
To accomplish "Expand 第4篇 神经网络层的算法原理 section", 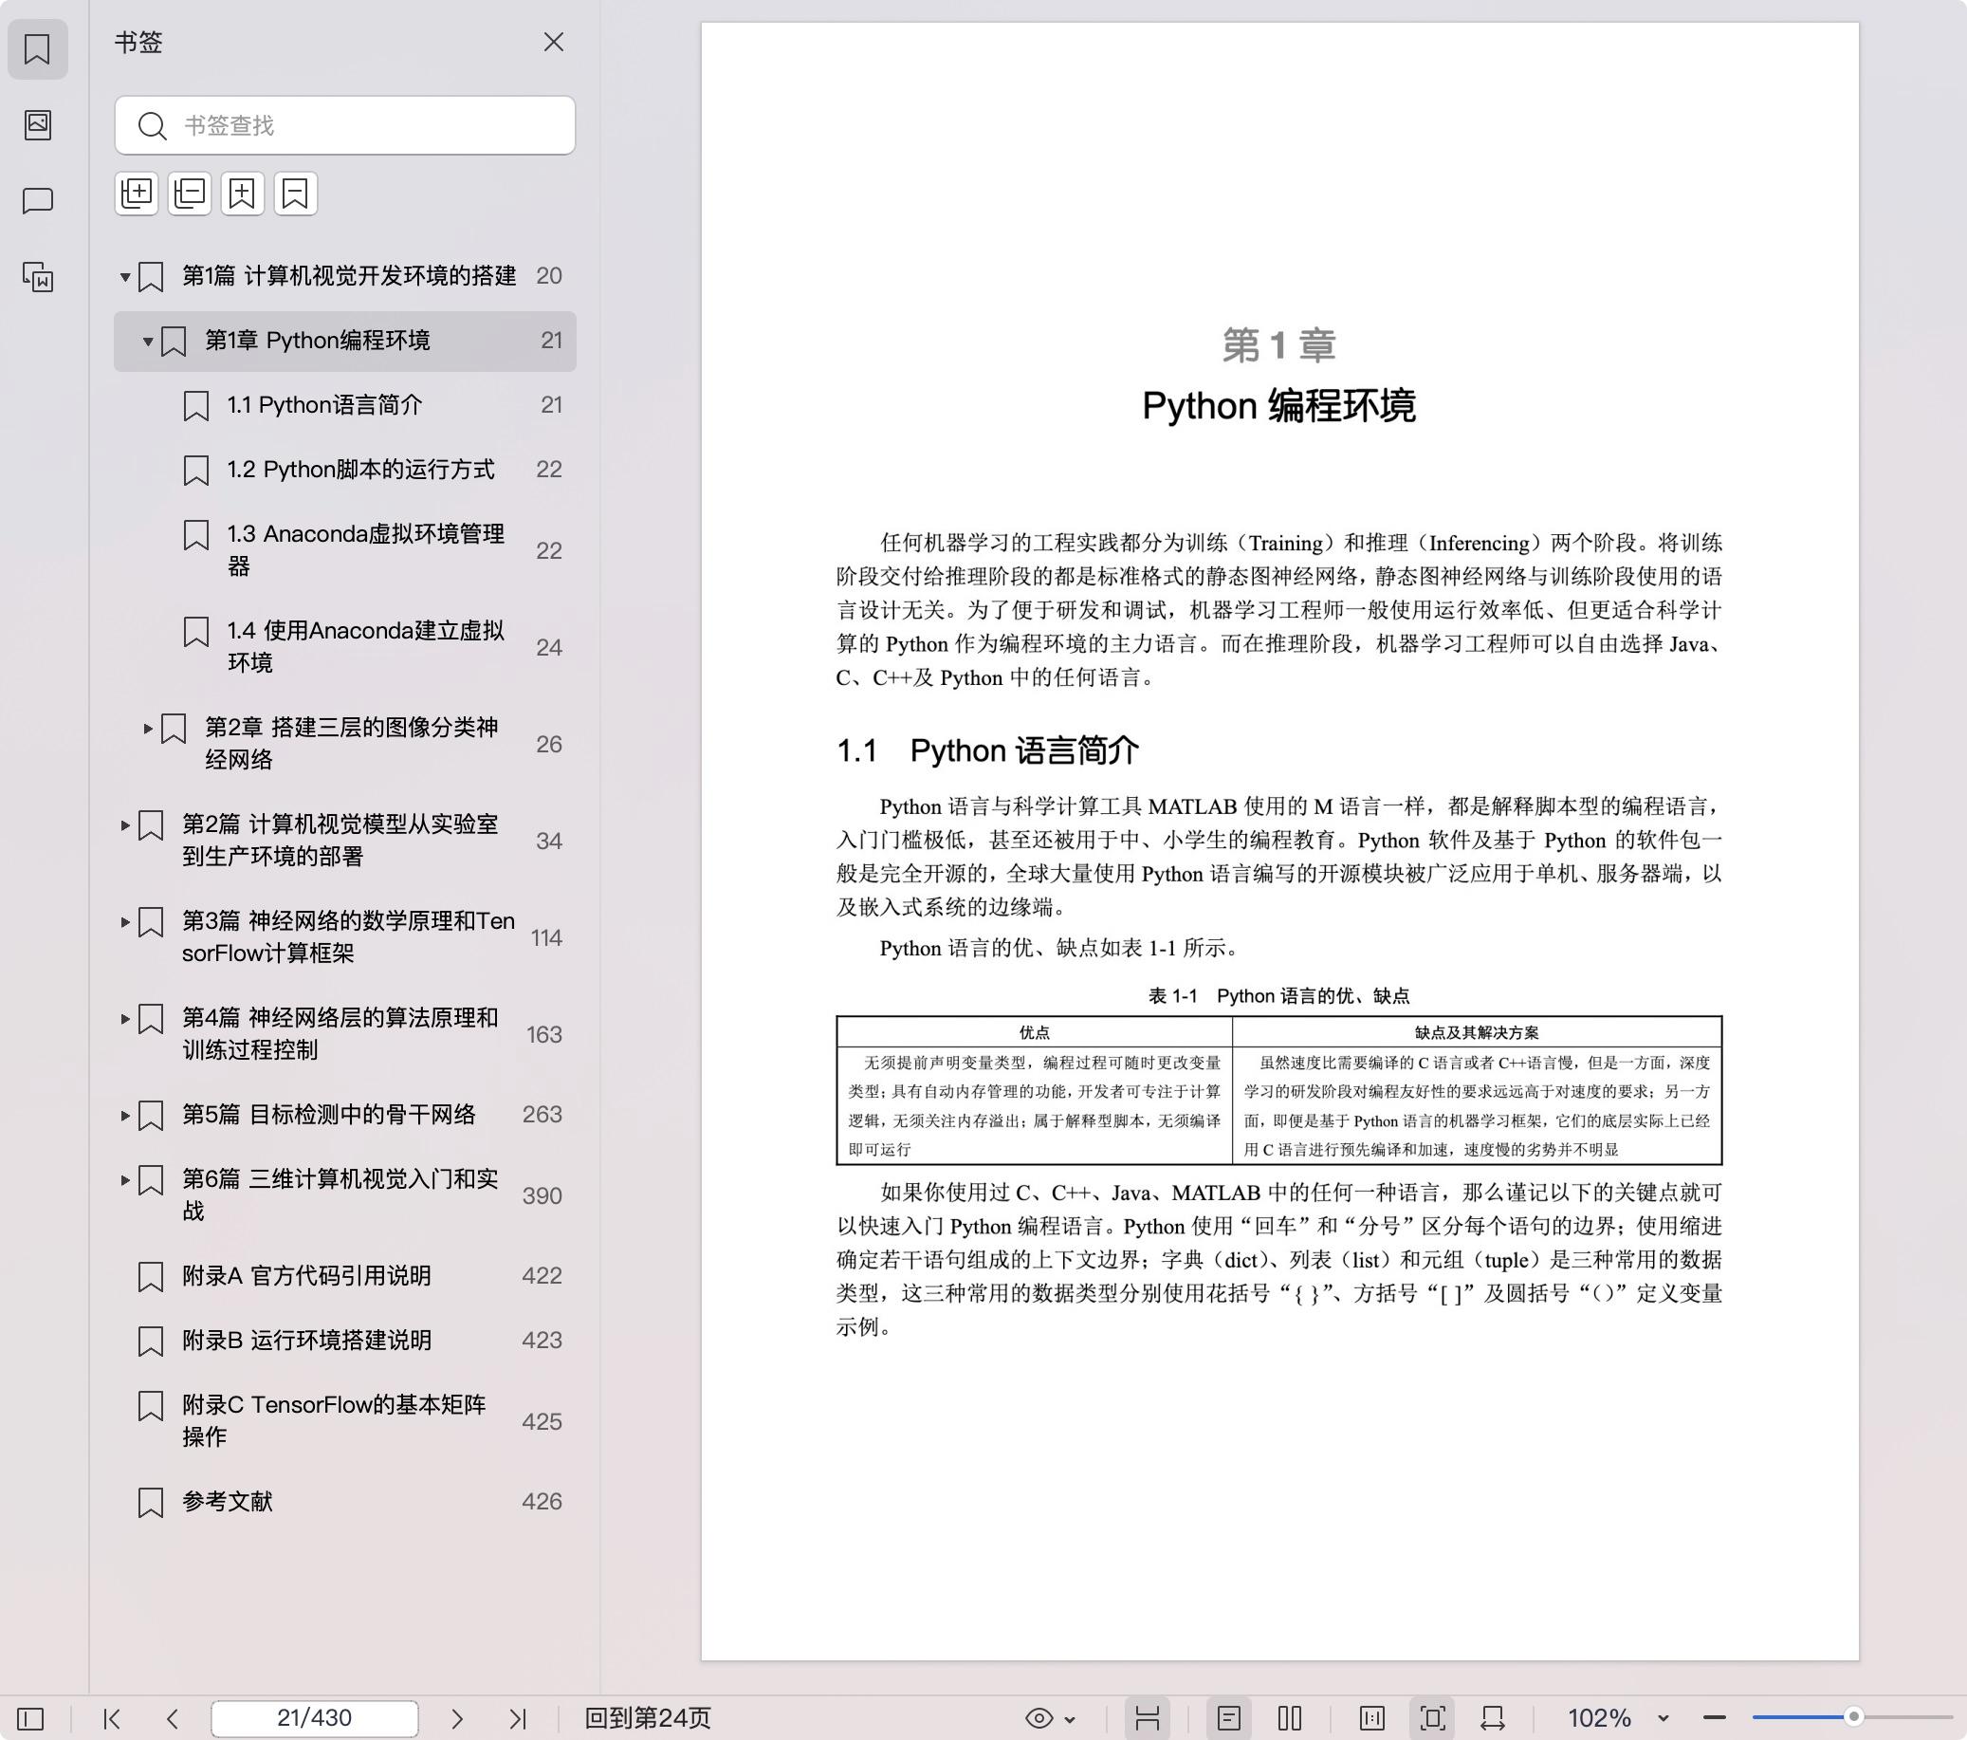I will (125, 1019).
